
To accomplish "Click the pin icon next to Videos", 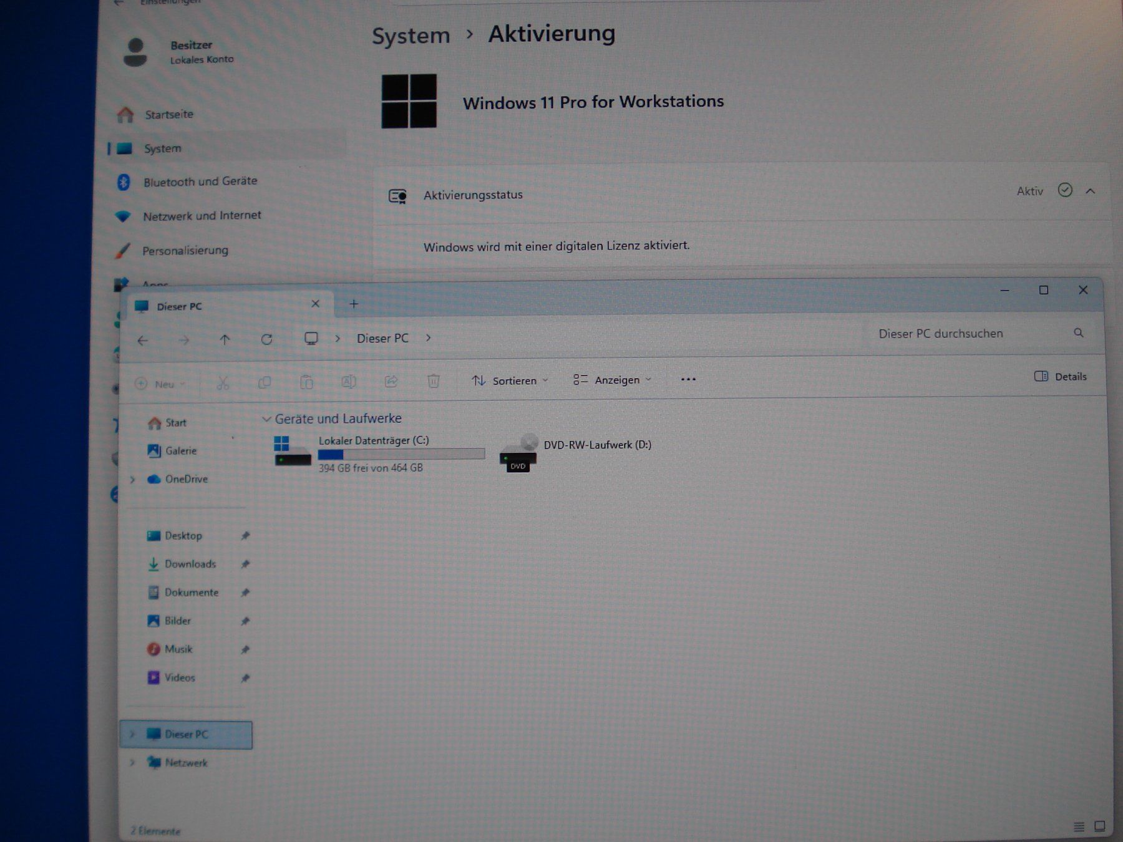I will [245, 679].
